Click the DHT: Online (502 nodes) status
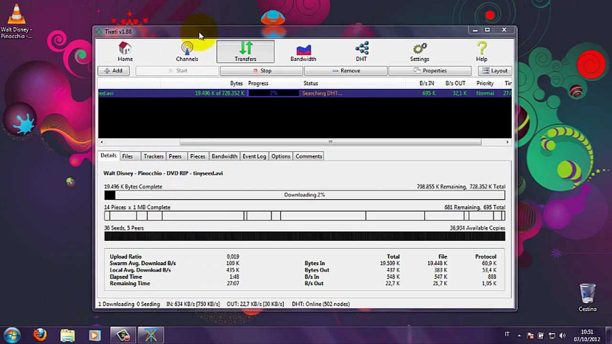The image size is (612, 344). point(321,304)
